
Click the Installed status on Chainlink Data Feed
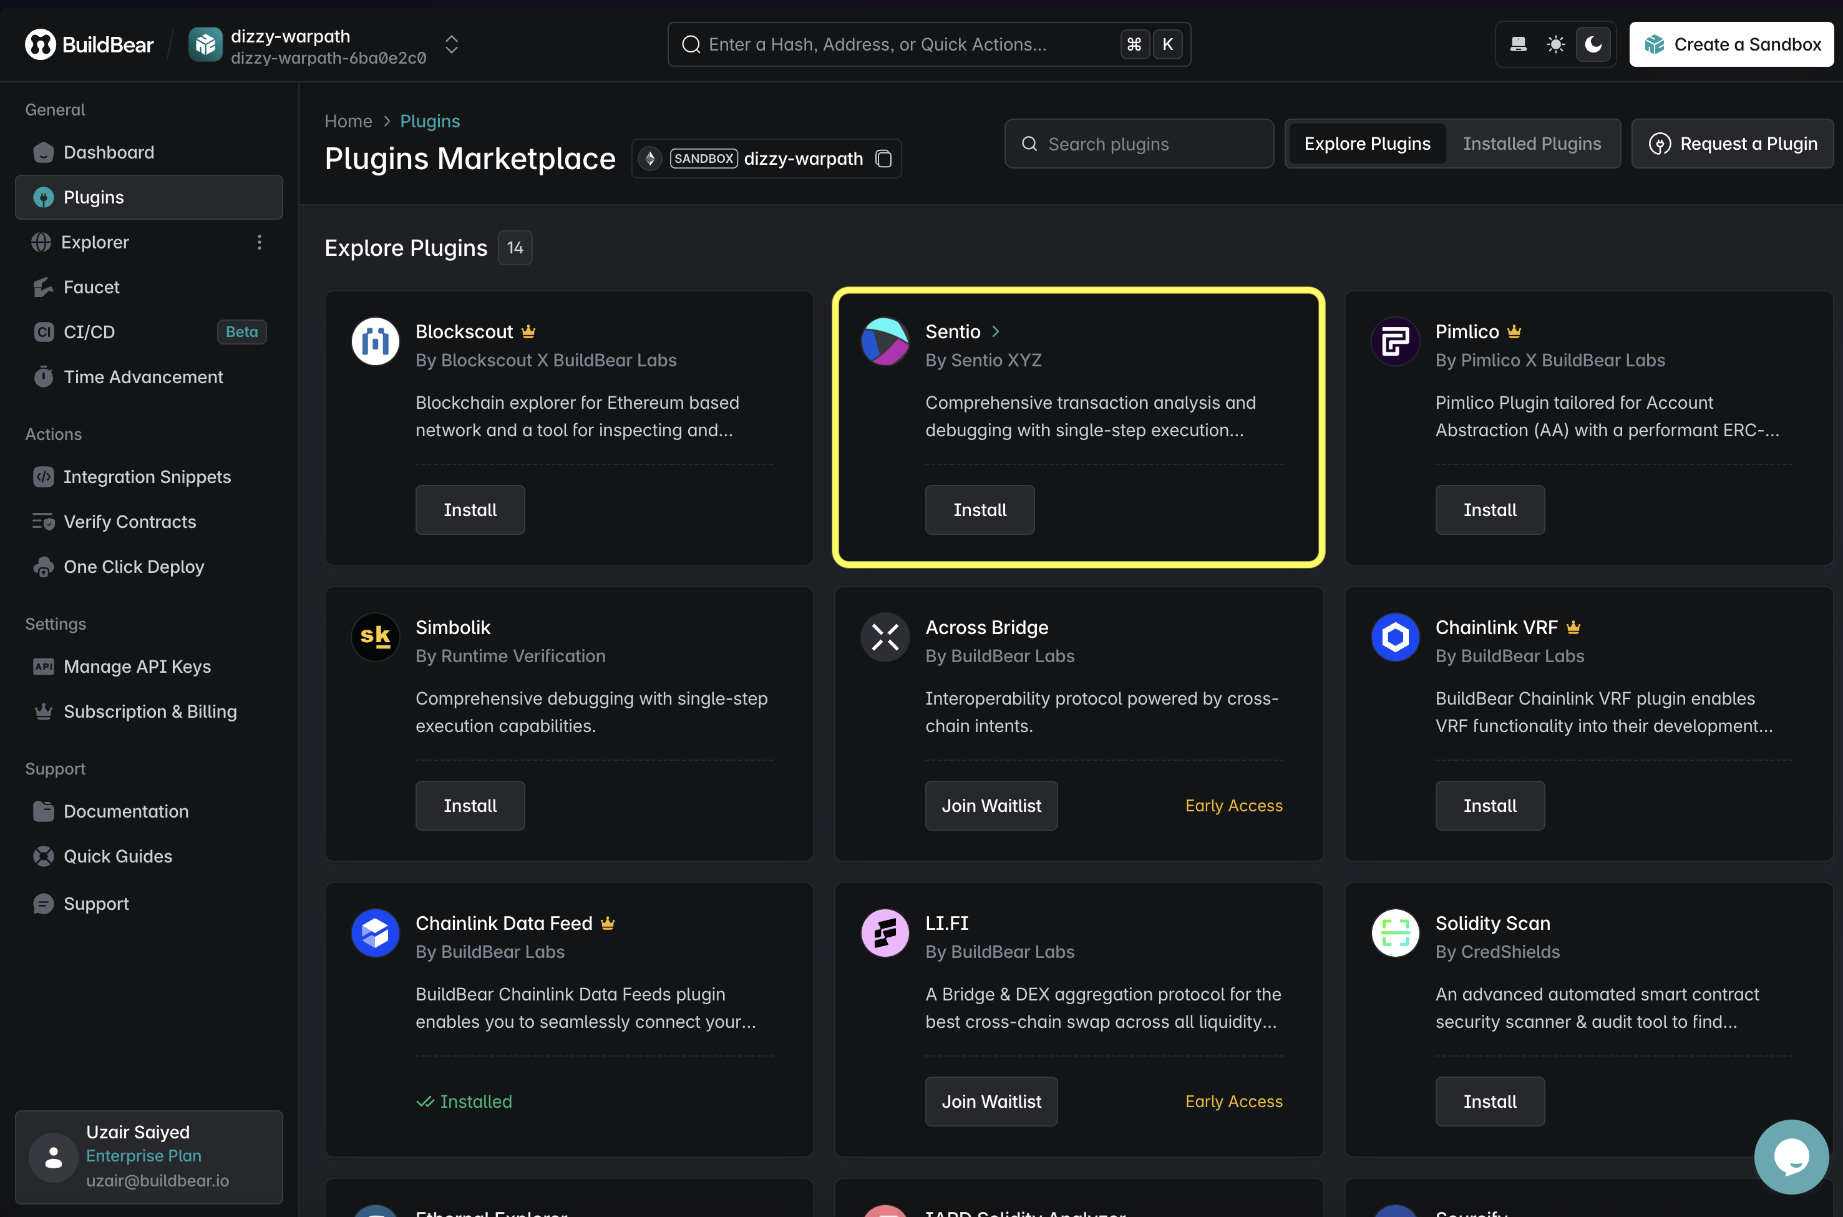click(x=464, y=1102)
